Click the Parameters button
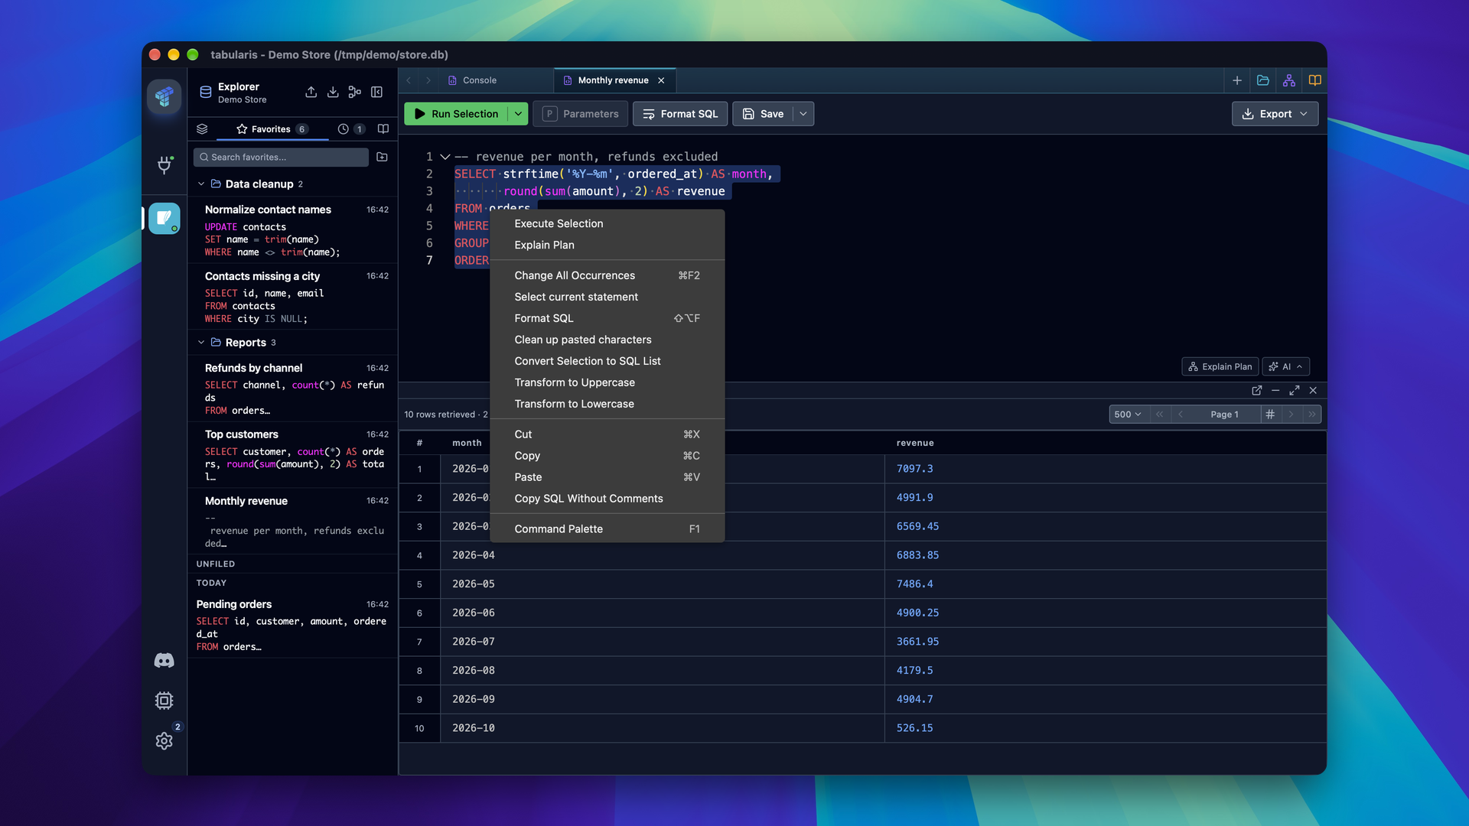1469x826 pixels. point(581,114)
